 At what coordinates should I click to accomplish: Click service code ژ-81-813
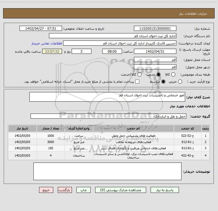187,148
